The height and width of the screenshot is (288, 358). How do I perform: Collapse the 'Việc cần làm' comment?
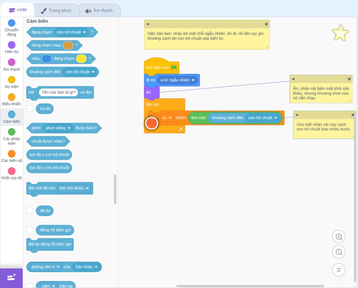[148, 24]
